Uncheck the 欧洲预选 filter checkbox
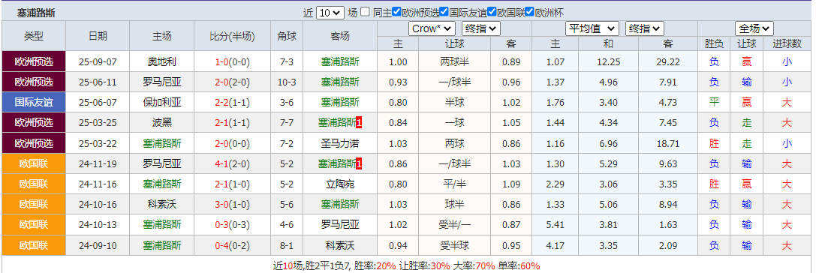Screen dimensions: 816x273 point(396,12)
